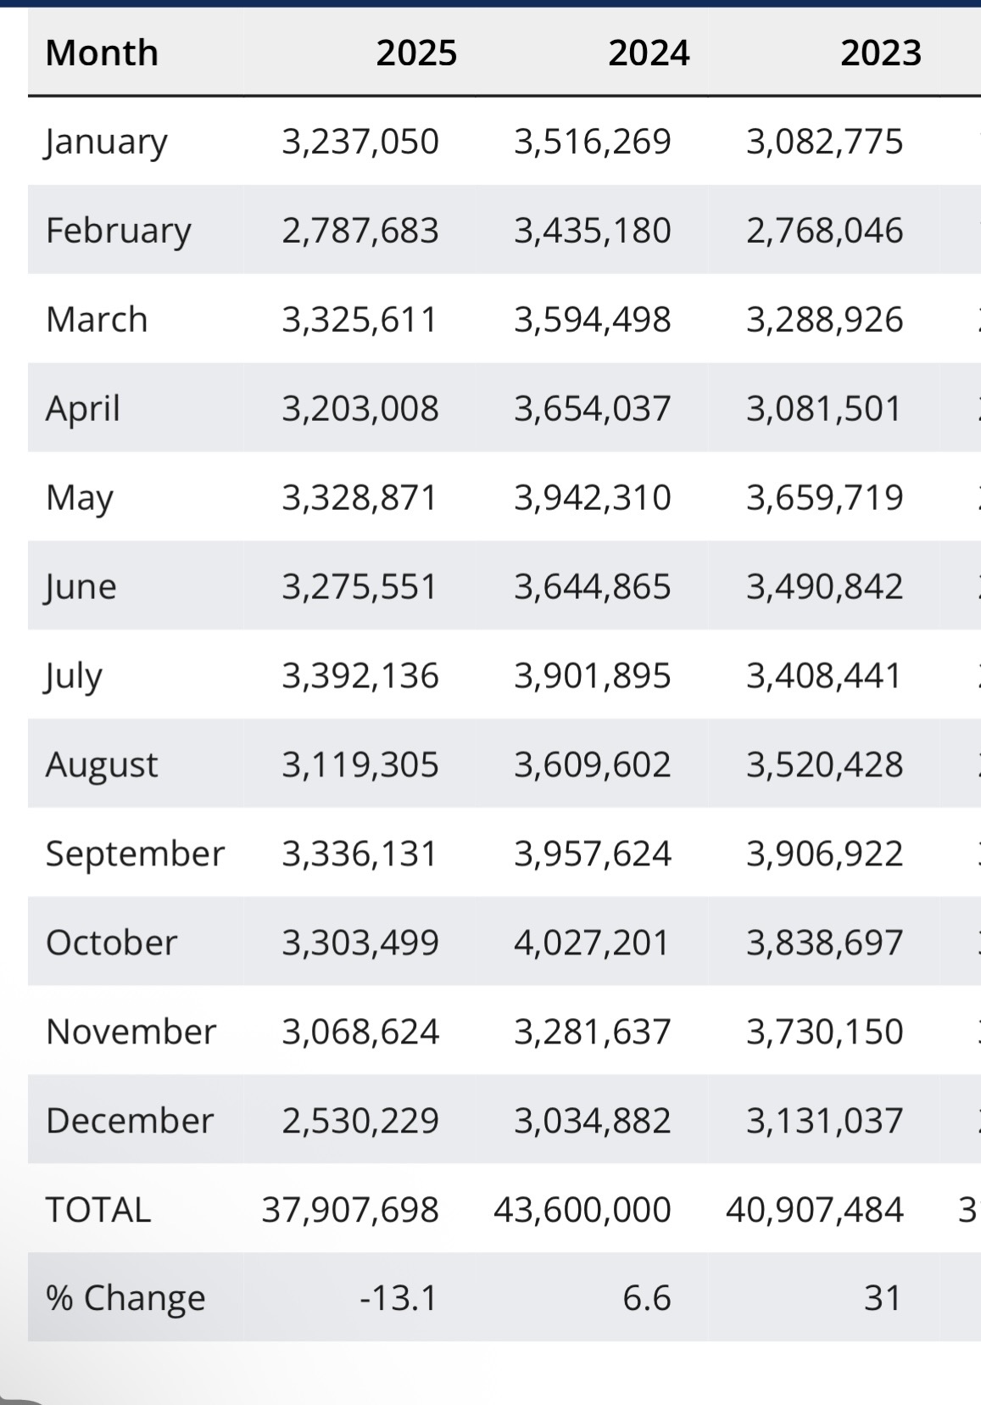Screen dimensions: 981x1405
Task: Select the 2025 total 37,907,698
Action: 350,1210
